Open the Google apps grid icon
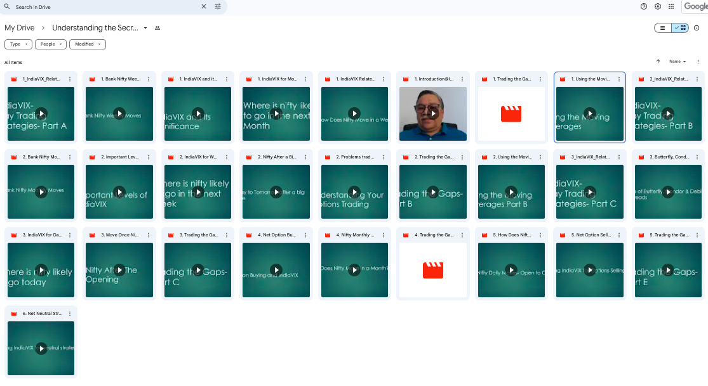The height and width of the screenshot is (386, 708). tap(671, 6)
